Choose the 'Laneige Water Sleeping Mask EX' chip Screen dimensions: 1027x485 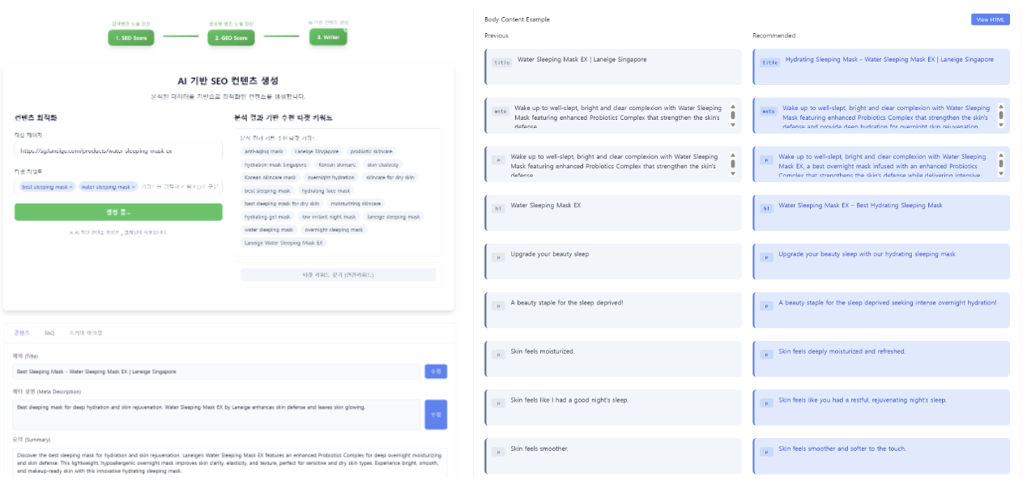pyautogui.click(x=283, y=243)
